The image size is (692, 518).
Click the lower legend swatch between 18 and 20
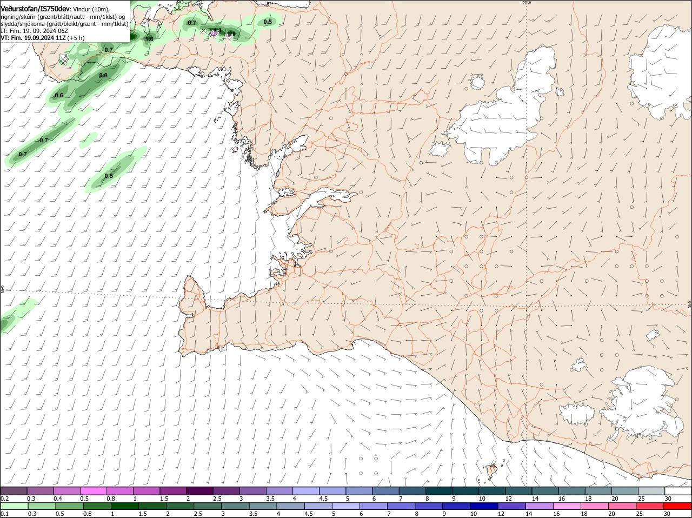click(x=596, y=506)
